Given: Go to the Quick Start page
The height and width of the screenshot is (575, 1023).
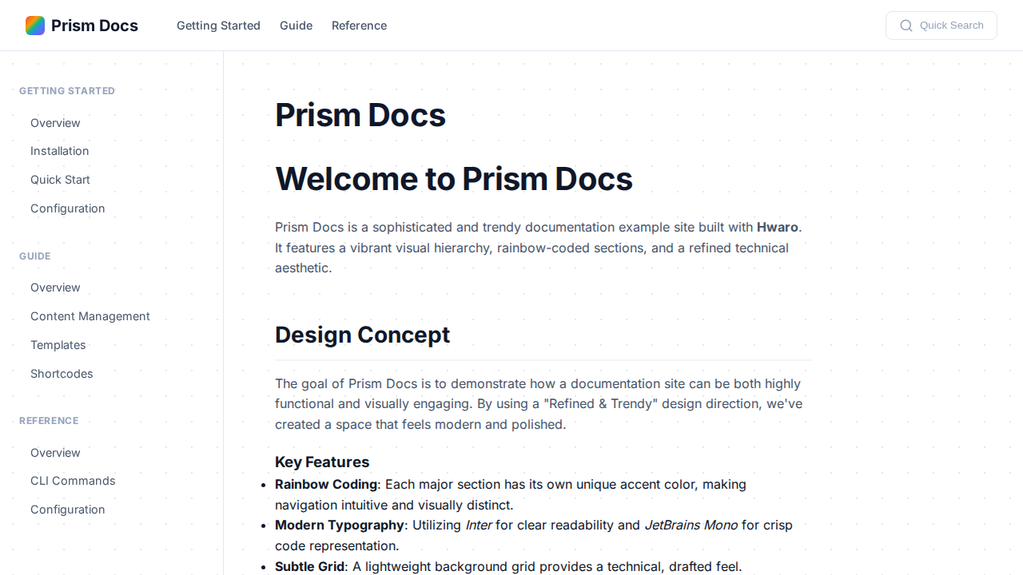Looking at the screenshot, I should pyautogui.click(x=60, y=179).
